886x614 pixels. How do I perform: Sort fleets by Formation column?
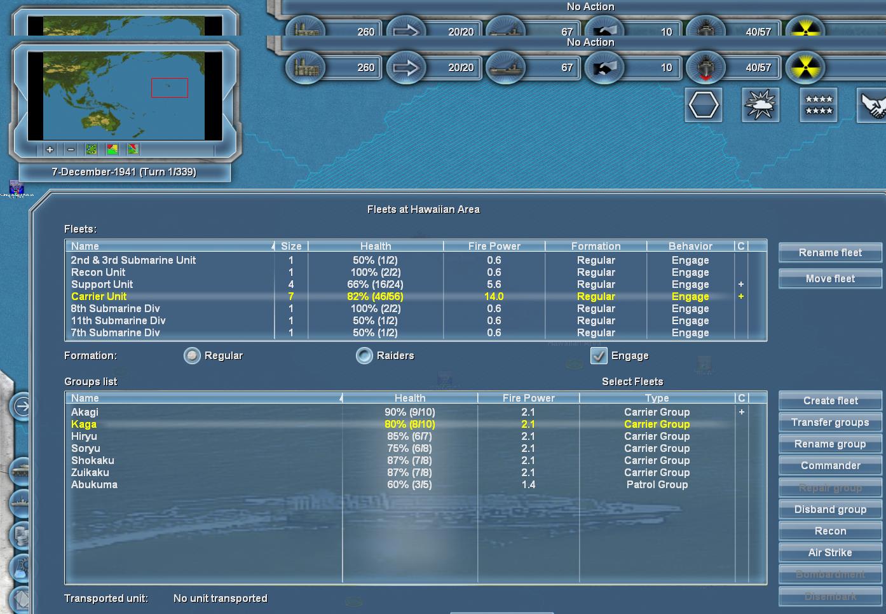point(596,246)
